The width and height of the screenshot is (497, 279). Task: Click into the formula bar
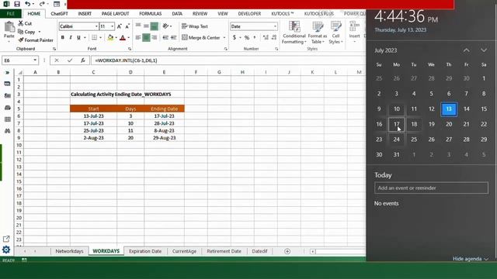click(228, 60)
